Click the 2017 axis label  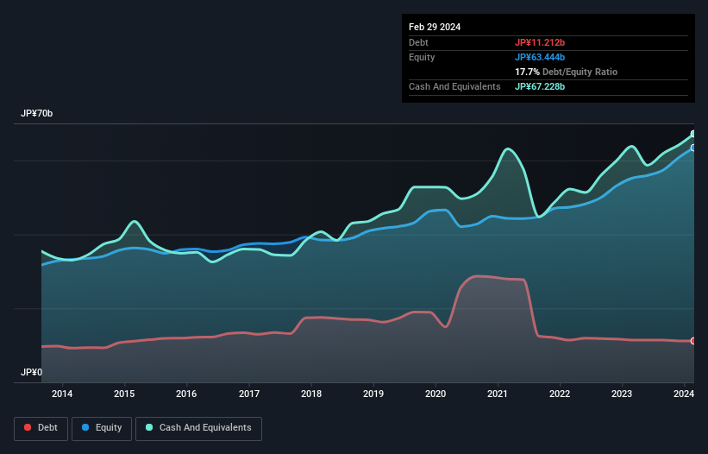249,394
